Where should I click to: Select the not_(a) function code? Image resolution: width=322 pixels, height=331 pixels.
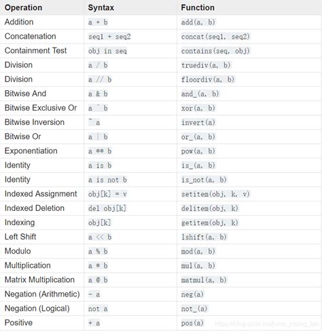194,309
